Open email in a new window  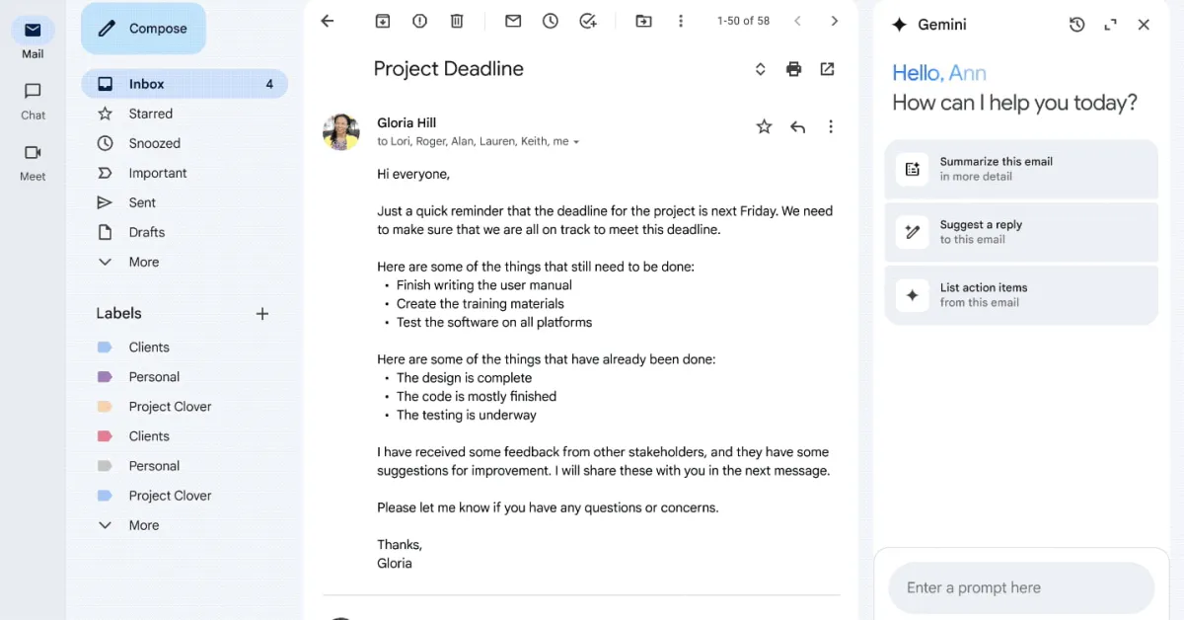click(x=827, y=69)
